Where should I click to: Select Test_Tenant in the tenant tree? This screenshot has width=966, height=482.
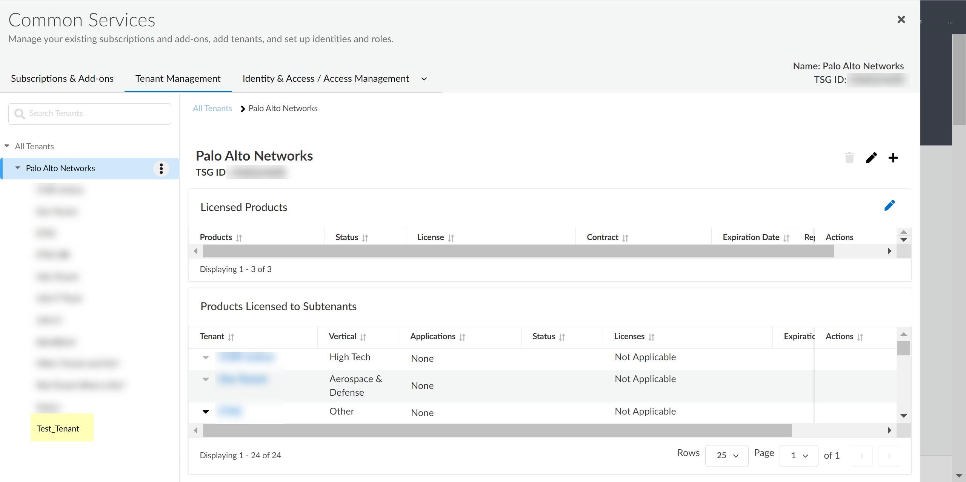point(58,428)
